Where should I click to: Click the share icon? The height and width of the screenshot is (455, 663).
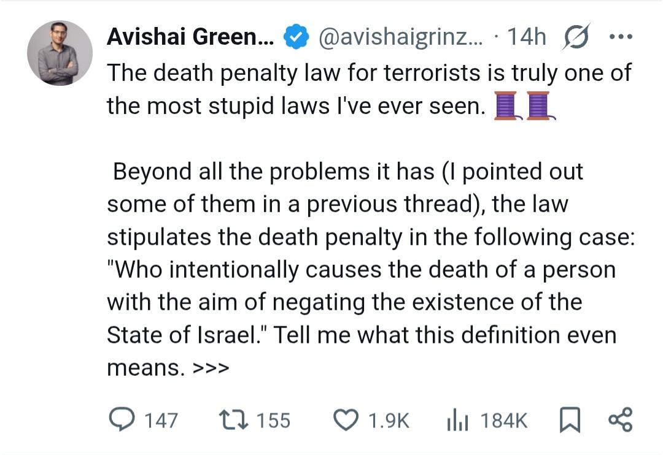[x=619, y=419]
